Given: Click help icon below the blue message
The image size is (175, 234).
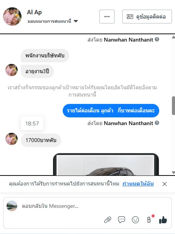Looking at the screenshot, I should point(157,123).
